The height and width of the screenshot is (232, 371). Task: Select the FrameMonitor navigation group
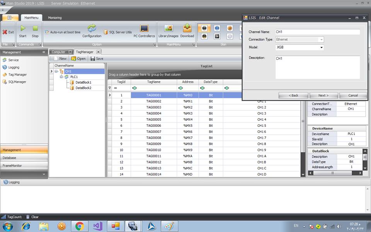coord(24,165)
